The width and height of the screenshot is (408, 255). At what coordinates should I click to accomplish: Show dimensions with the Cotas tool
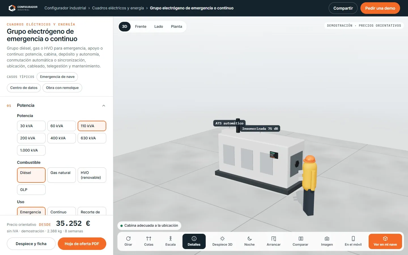click(x=149, y=241)
